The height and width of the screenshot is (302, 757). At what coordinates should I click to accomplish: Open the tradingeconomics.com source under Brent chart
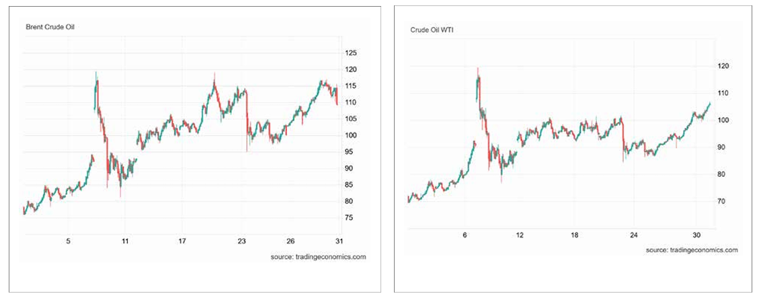coord(317,257)
